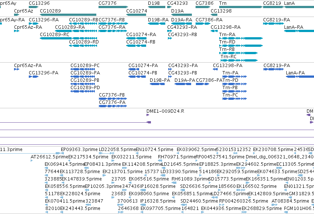Screen dimensions: 314x214
Task: Click the CG13296-RA transcript label
Action: coord(44,20)
